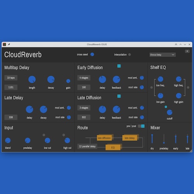Click the 4 stages value box
This screenshot has height=194, width=194.
pyautogui.click(x=84, y=78)
